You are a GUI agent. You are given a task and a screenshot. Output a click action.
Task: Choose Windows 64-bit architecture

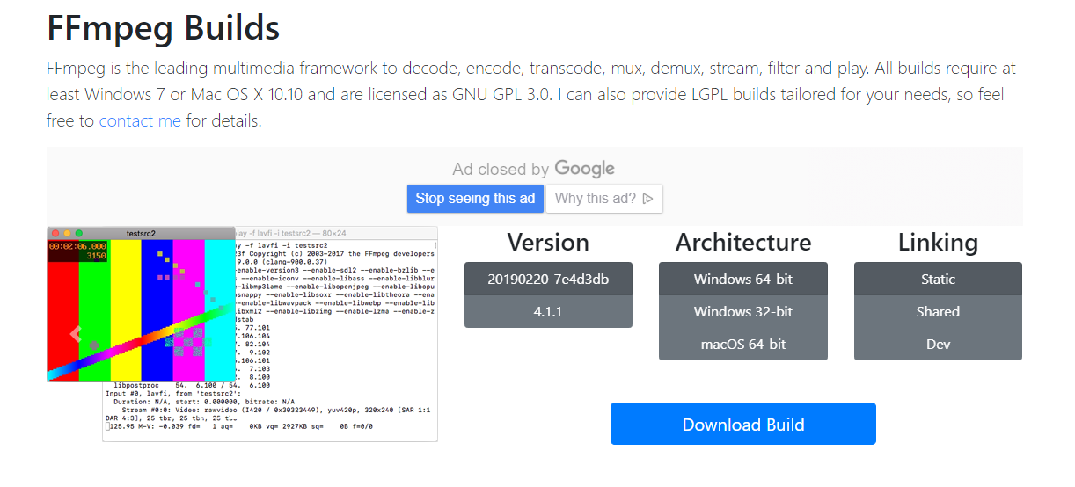click(743, 279)
